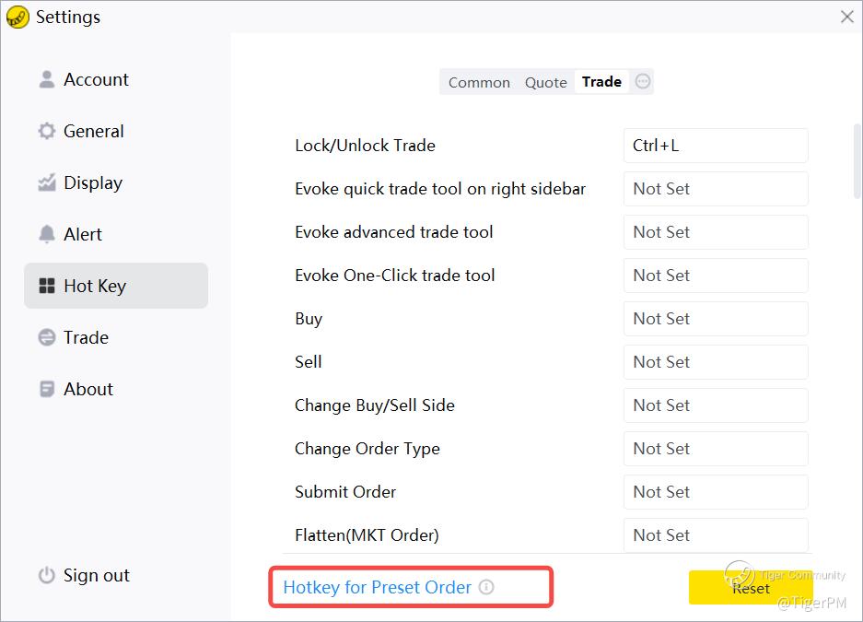Click the Trade sidebar icon
863x622 pixels.
click(46, 337)
